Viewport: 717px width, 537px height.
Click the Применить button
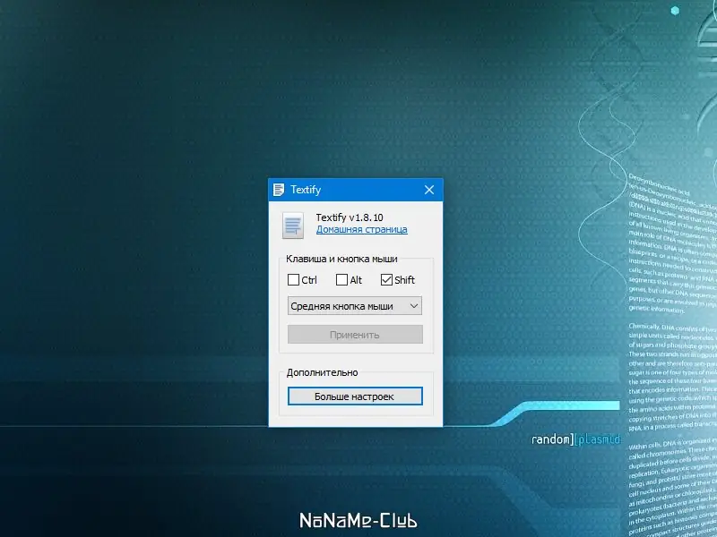[x=355, y=334]
